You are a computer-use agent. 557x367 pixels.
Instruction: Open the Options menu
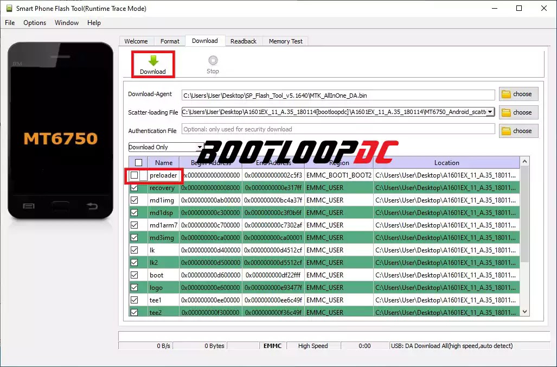pyautogui.click(x=35, y=23)
